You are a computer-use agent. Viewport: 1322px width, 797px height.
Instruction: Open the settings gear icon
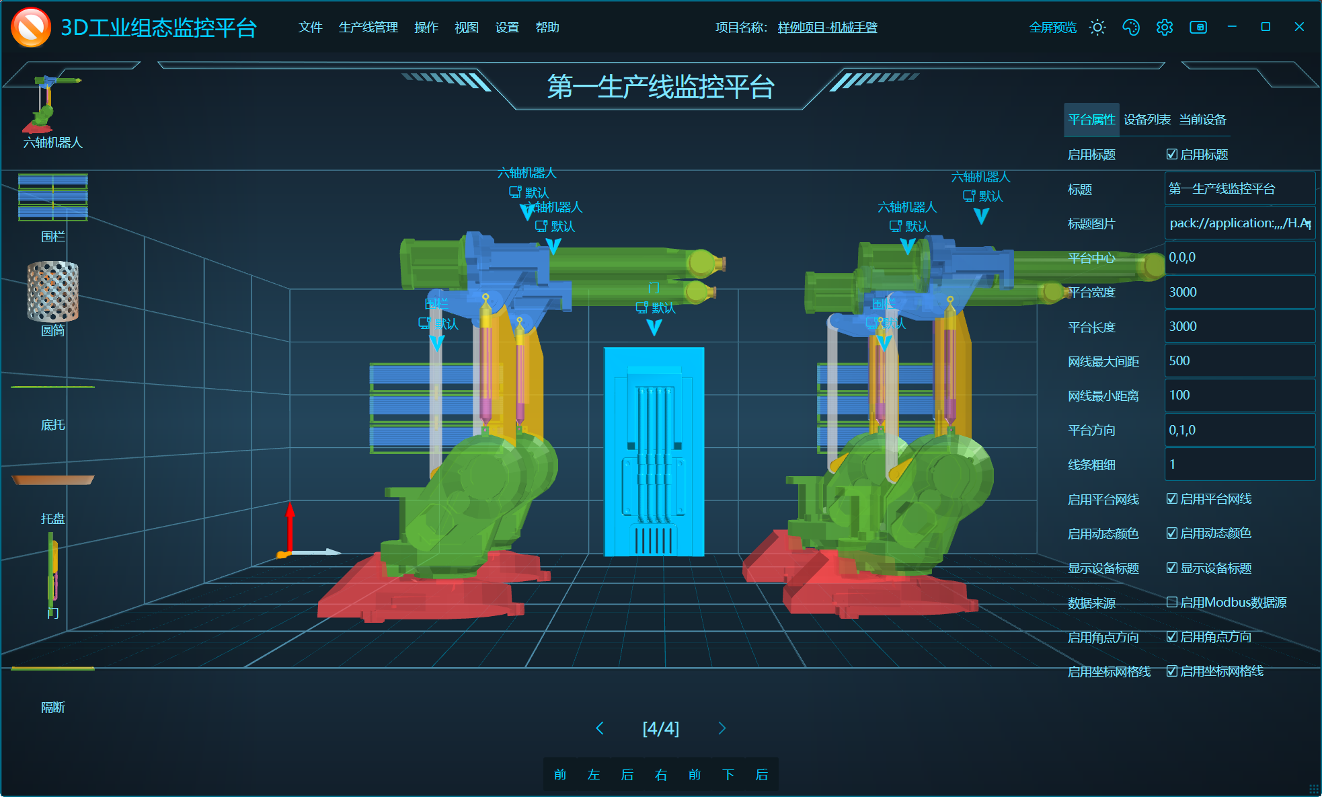tap(1165, 28)
